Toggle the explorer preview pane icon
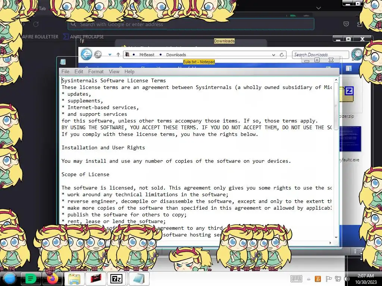Screen dimensions: 382x286 (x=349, y=69)
